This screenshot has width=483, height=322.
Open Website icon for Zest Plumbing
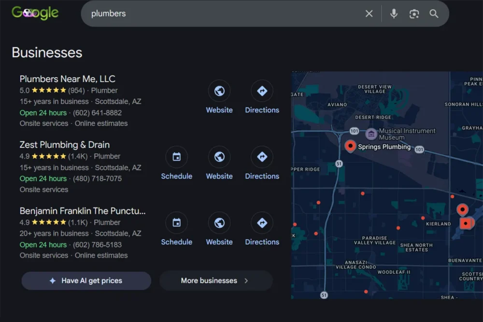pos(219,157)
